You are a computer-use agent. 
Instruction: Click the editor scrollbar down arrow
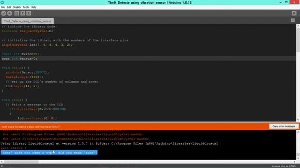298,120
